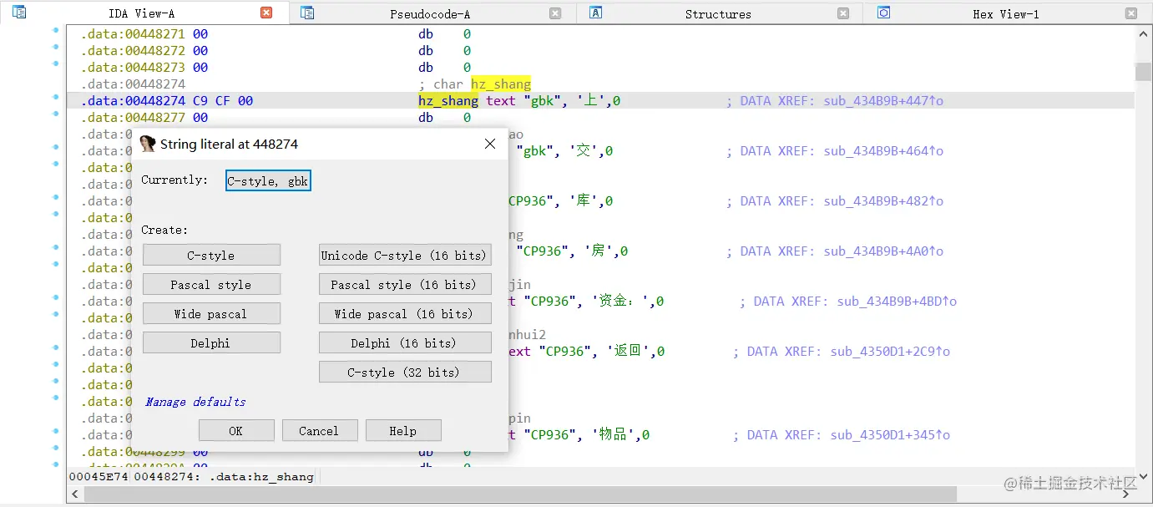Close the String literal dialog with X
Screen dimensions: 1153x507
[490, 144]
